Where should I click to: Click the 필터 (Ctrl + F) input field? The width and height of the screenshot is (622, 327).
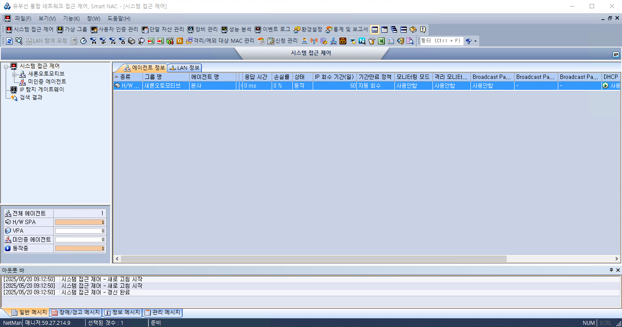point(441,41)
